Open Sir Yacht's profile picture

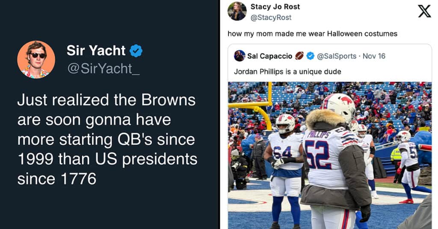(36, 59)
